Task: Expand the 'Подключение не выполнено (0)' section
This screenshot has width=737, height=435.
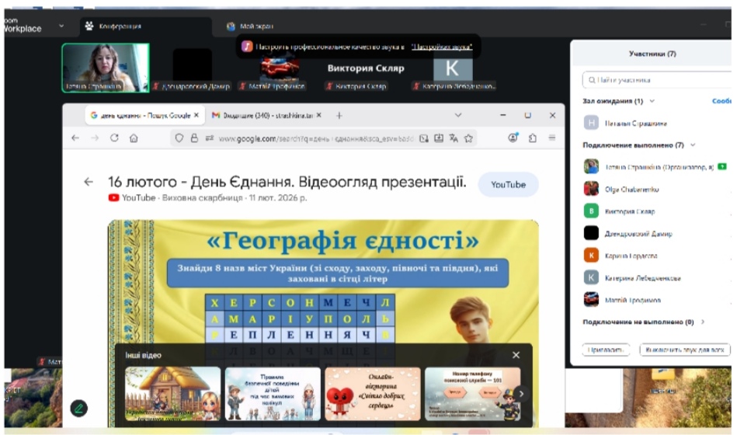Action: point(703,322)
